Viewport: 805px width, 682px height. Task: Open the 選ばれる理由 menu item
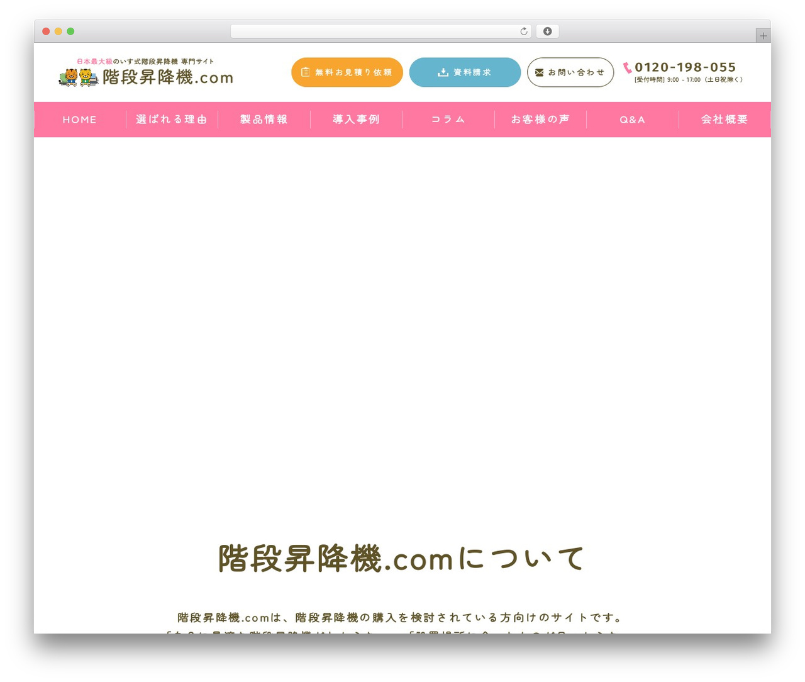pos(172,120)
